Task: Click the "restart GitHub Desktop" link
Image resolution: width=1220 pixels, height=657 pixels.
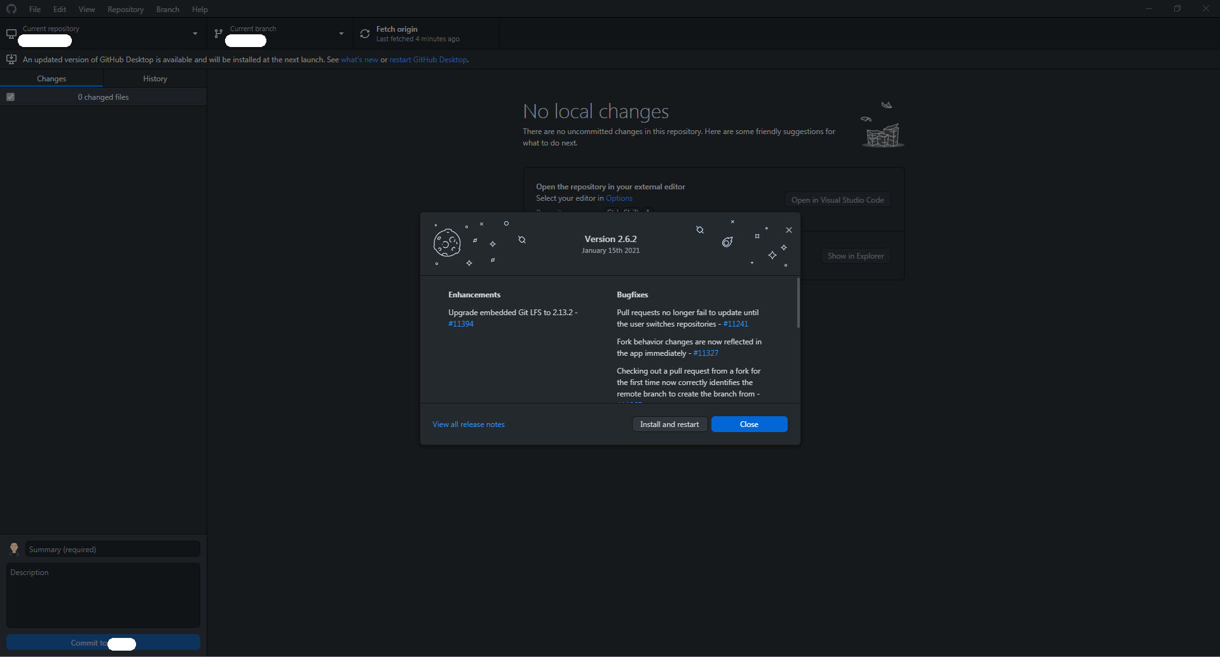Action: (x=428, y=60)
